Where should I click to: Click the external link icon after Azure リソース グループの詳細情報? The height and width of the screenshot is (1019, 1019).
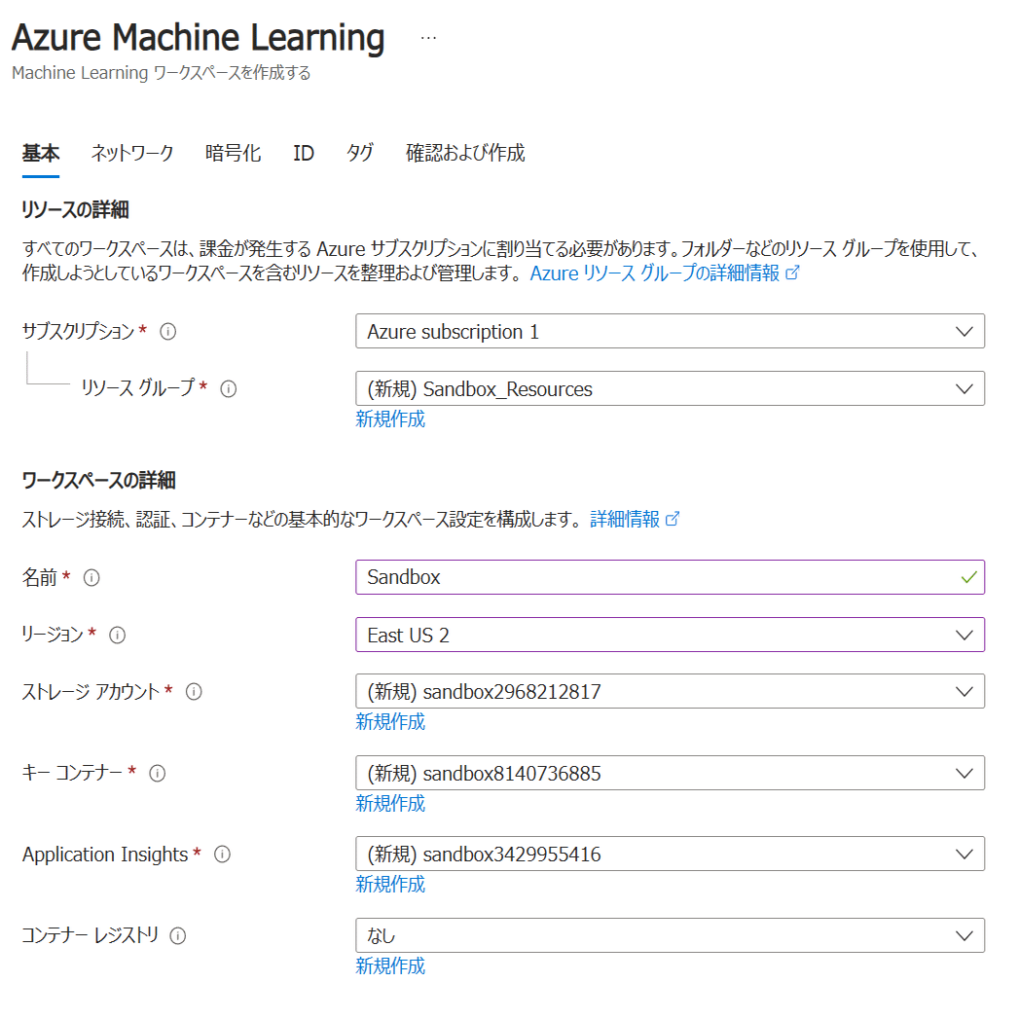point(792,273)
